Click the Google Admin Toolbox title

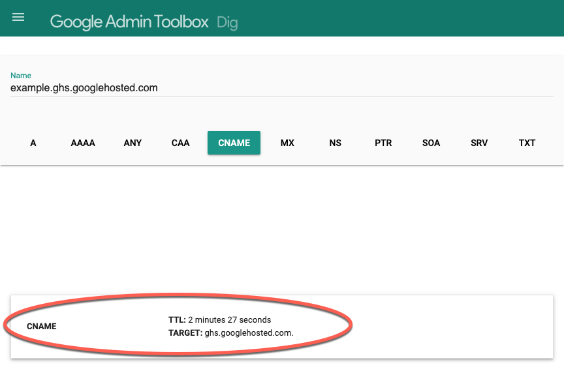129,22
